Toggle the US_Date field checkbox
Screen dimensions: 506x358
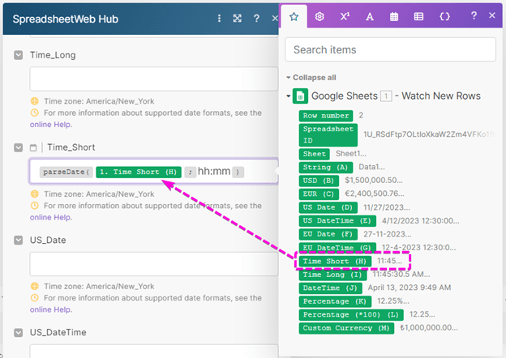point(19,240)
